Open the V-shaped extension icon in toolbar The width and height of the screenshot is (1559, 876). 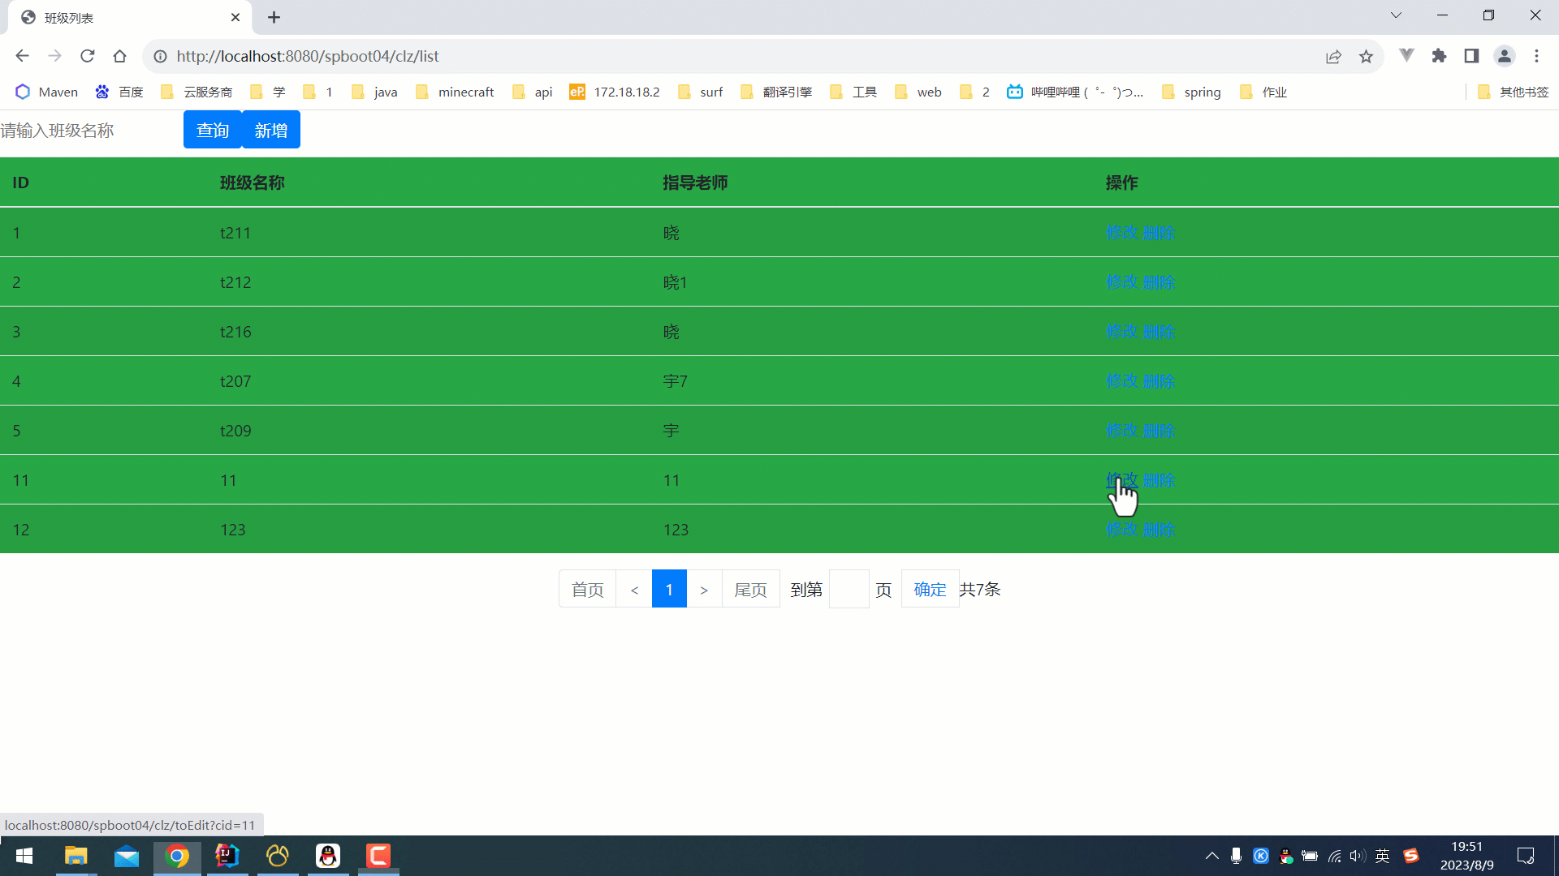point(1406,56)
